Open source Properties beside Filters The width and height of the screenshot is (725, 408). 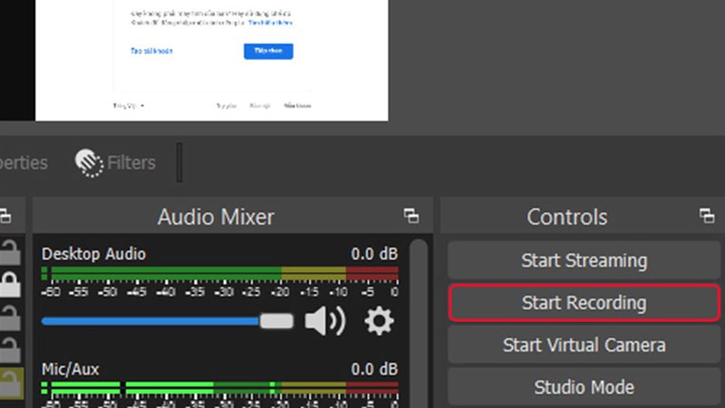pyautogui.click(x=23, y=163)
